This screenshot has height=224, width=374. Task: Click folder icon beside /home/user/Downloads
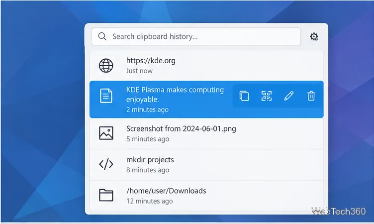point(106,195)
